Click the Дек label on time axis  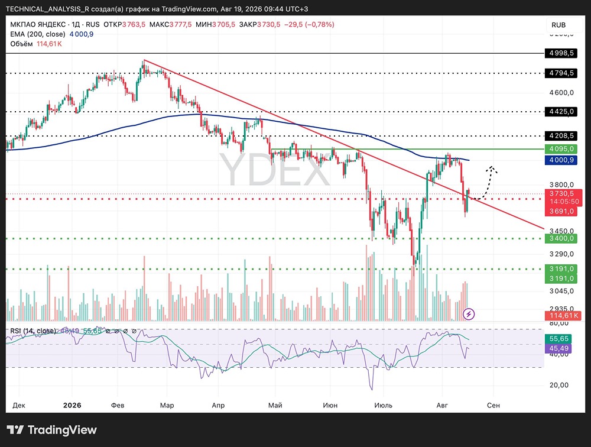(19, 405)
